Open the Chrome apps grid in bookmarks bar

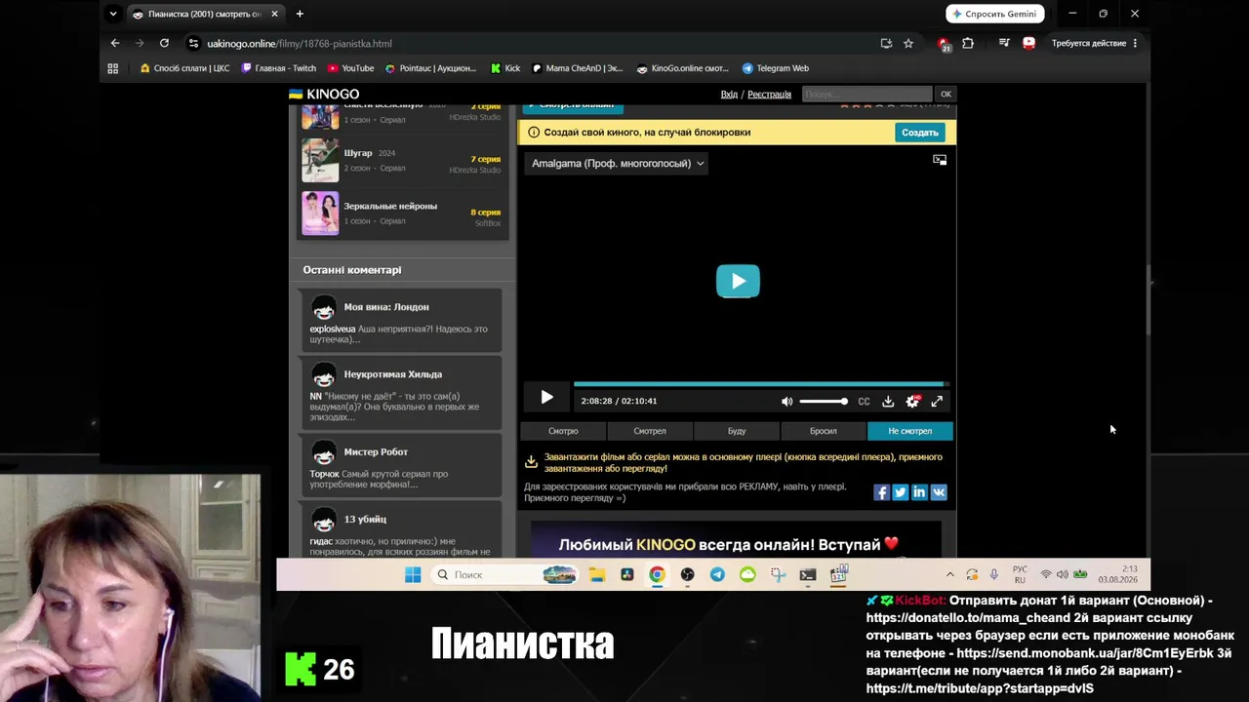(113, 68)
